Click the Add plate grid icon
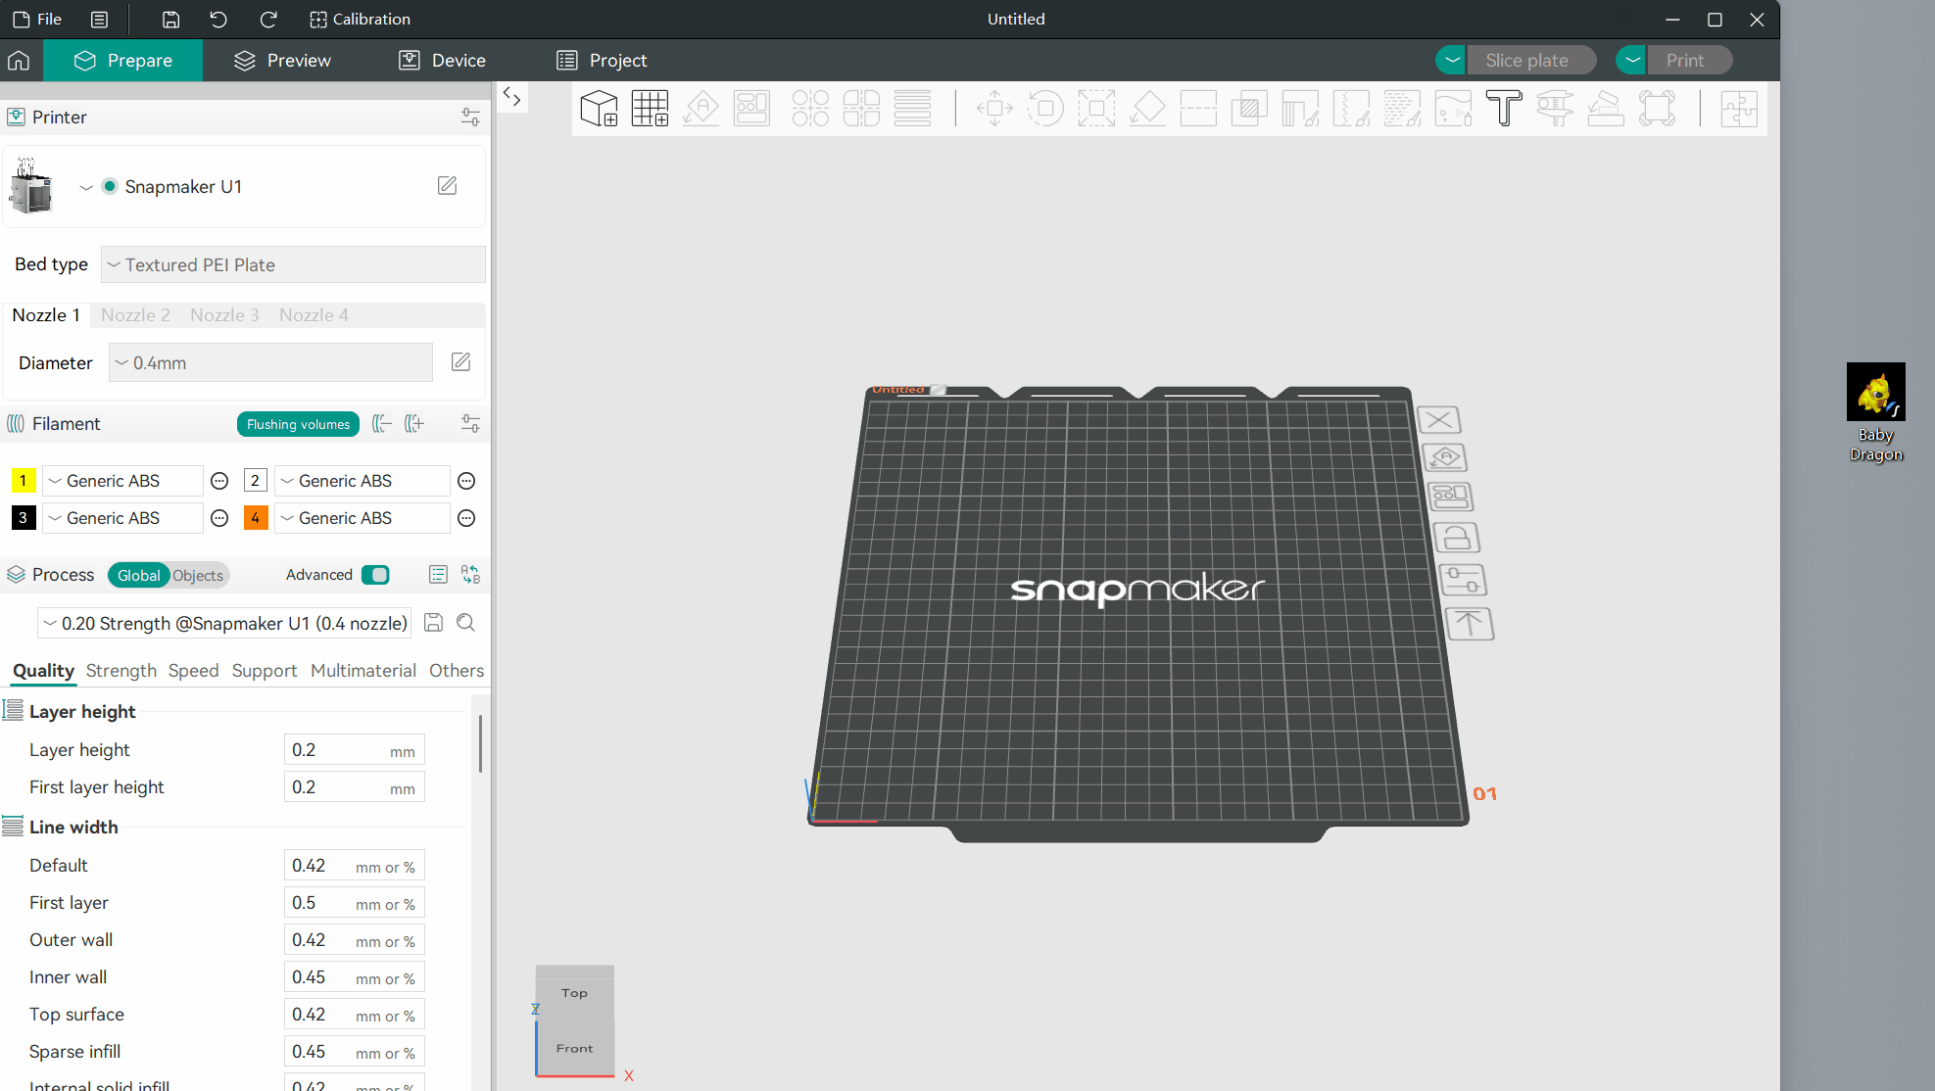The image size is (1935, 1091). [x=650, y=109]
